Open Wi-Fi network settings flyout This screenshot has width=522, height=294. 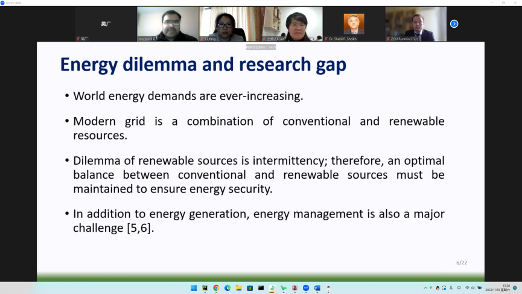coord(466,288)
